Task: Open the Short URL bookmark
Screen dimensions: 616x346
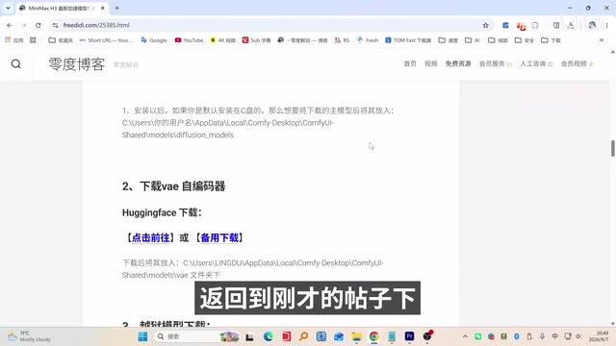Action: click(x=106, y=40)
